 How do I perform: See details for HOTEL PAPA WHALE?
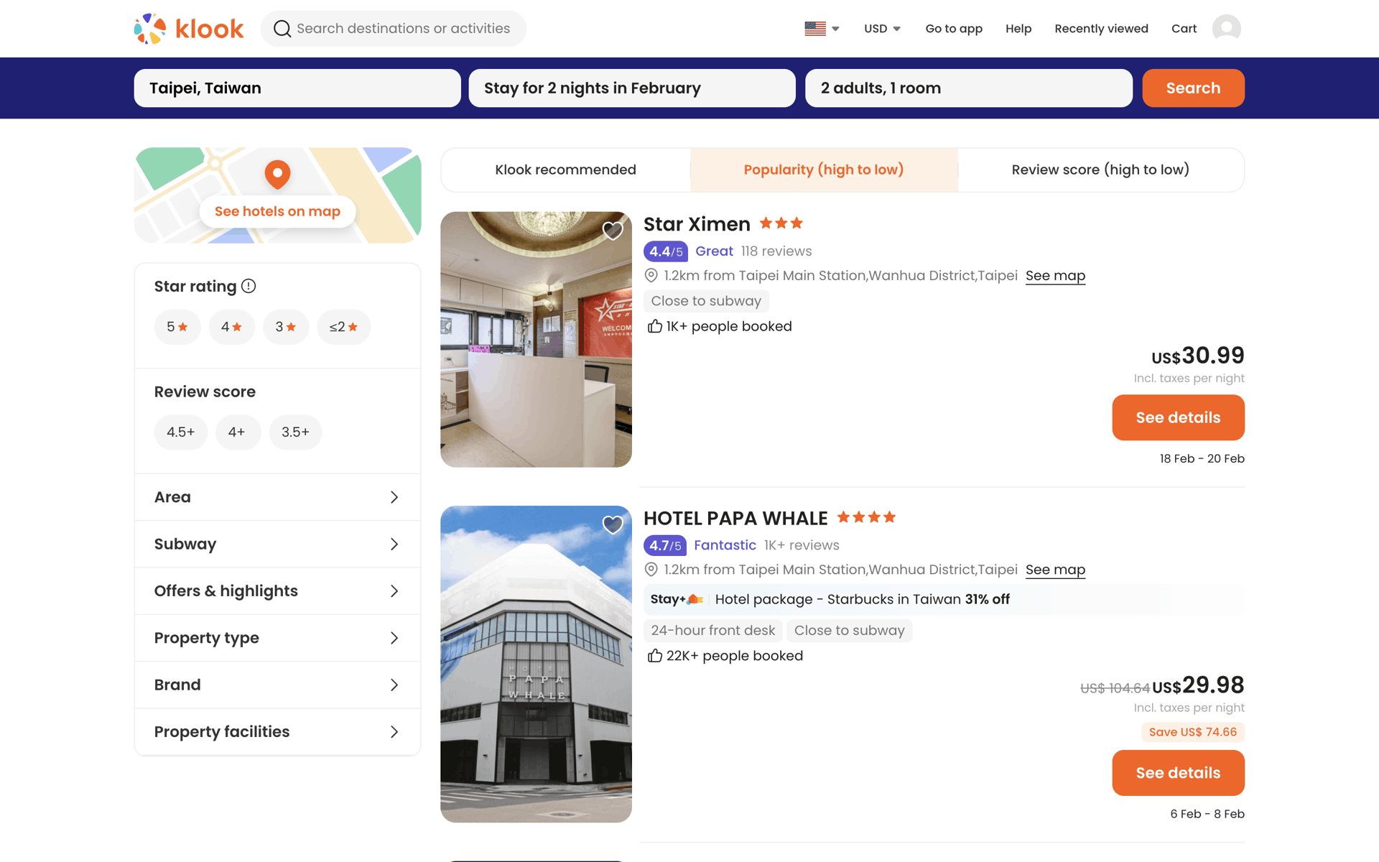click(1178, 773)
